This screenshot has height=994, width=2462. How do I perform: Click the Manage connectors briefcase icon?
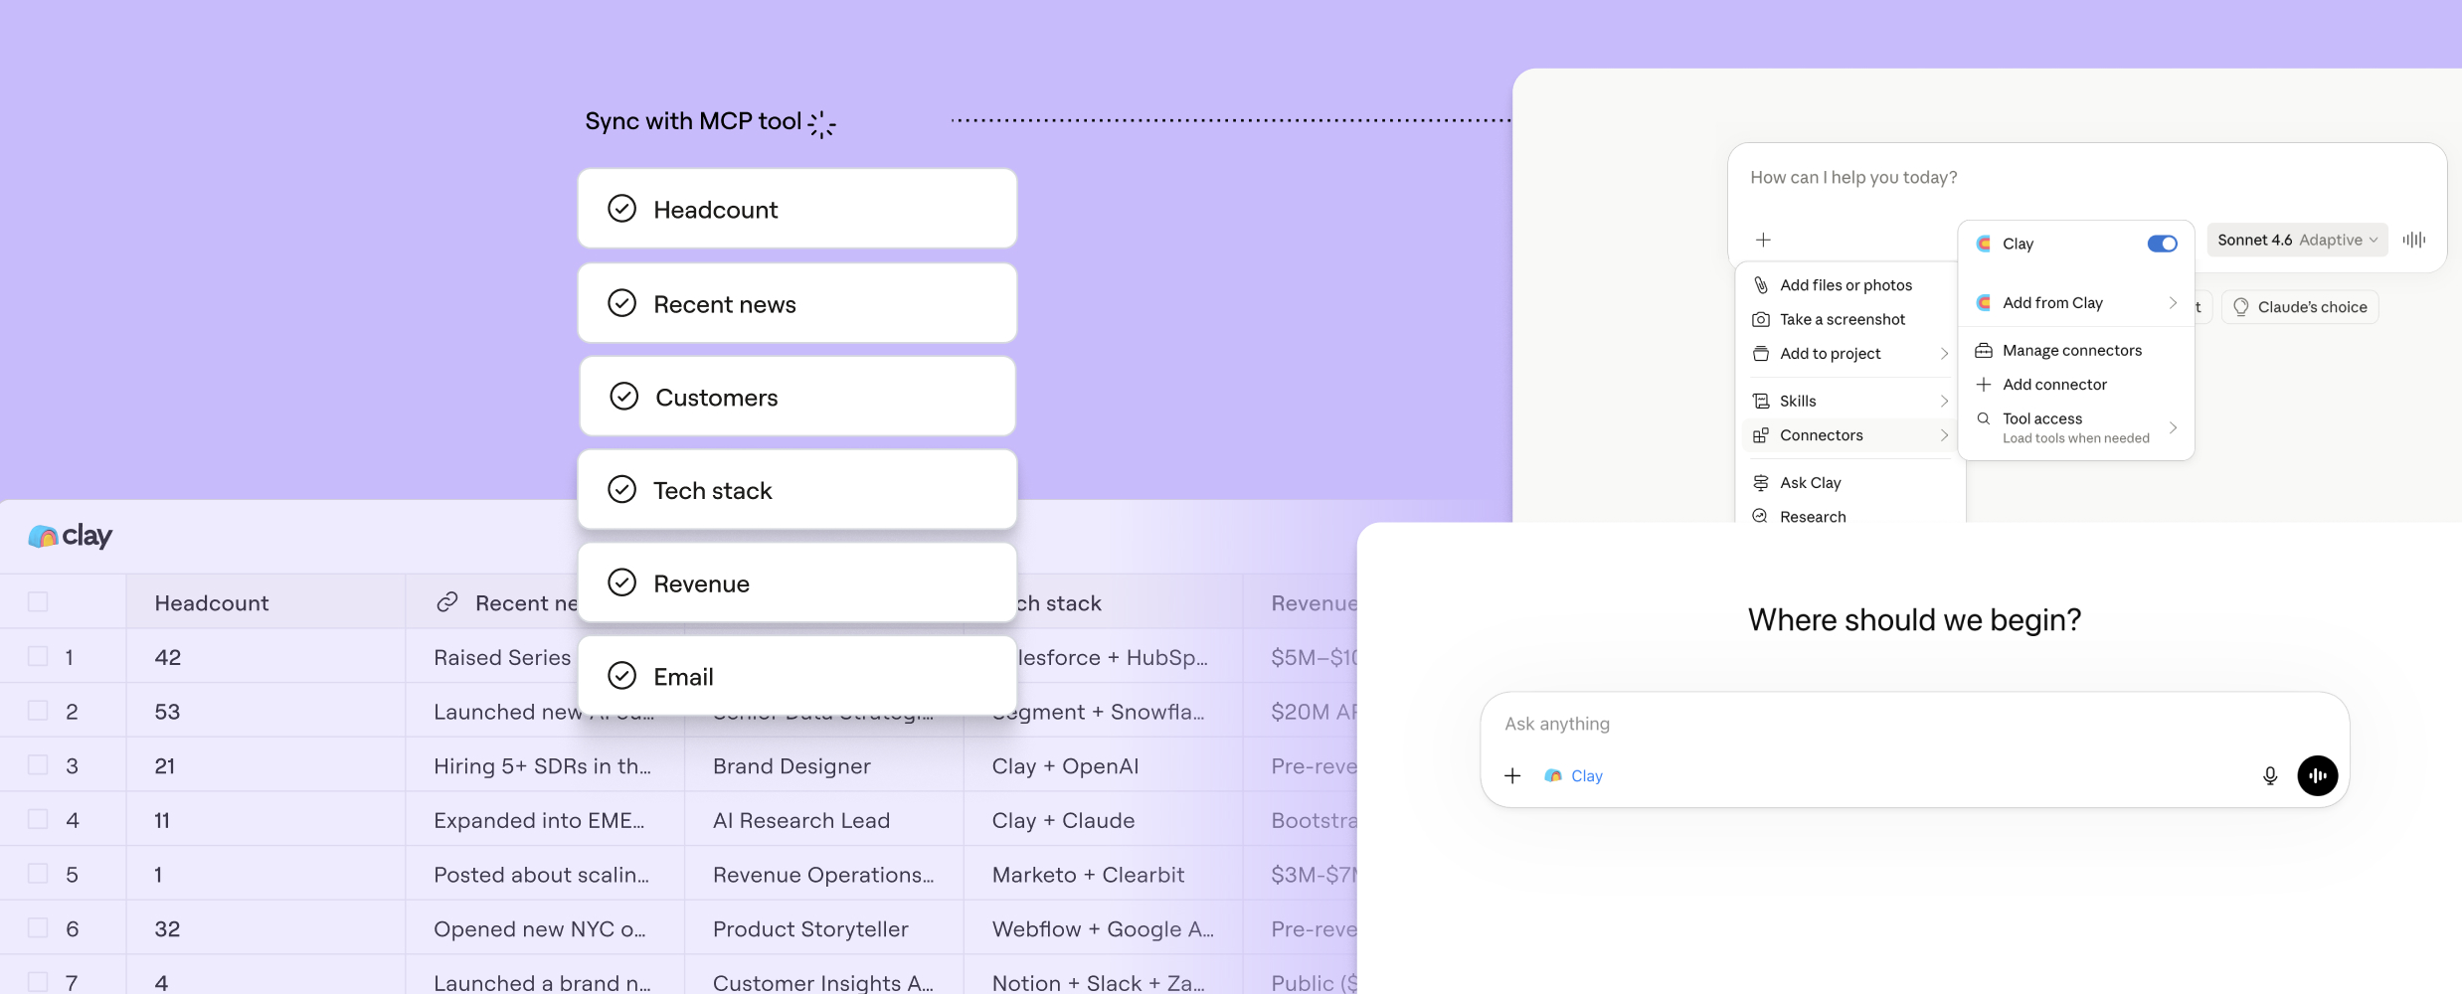pos(1984,351)
